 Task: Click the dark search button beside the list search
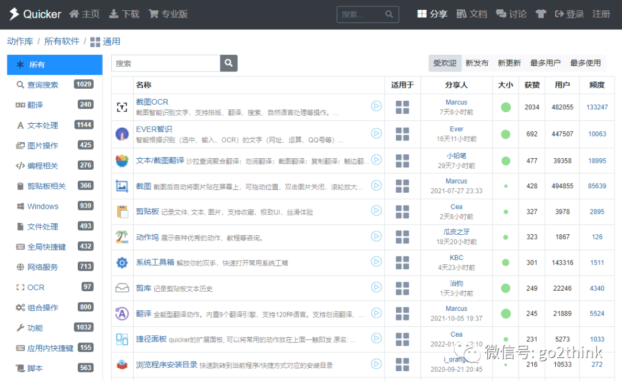click(x=229, y=63)
